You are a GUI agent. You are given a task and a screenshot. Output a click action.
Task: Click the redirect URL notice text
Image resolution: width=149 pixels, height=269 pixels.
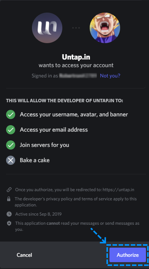coord(74,190)
